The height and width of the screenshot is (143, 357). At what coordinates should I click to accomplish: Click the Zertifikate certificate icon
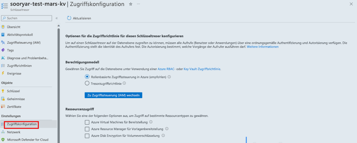3,107
